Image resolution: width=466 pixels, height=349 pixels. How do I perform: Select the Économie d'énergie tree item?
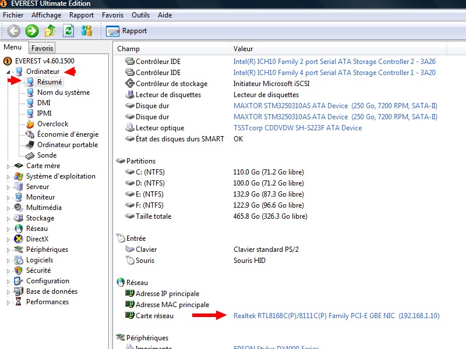click(68, 134)
